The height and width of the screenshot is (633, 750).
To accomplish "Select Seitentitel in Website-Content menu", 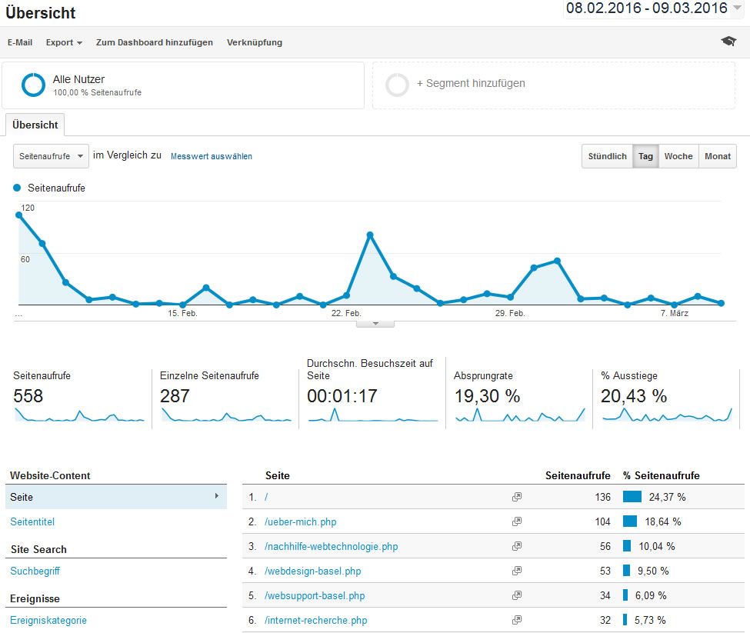I will pyautogui.click(x=32, y=521).
